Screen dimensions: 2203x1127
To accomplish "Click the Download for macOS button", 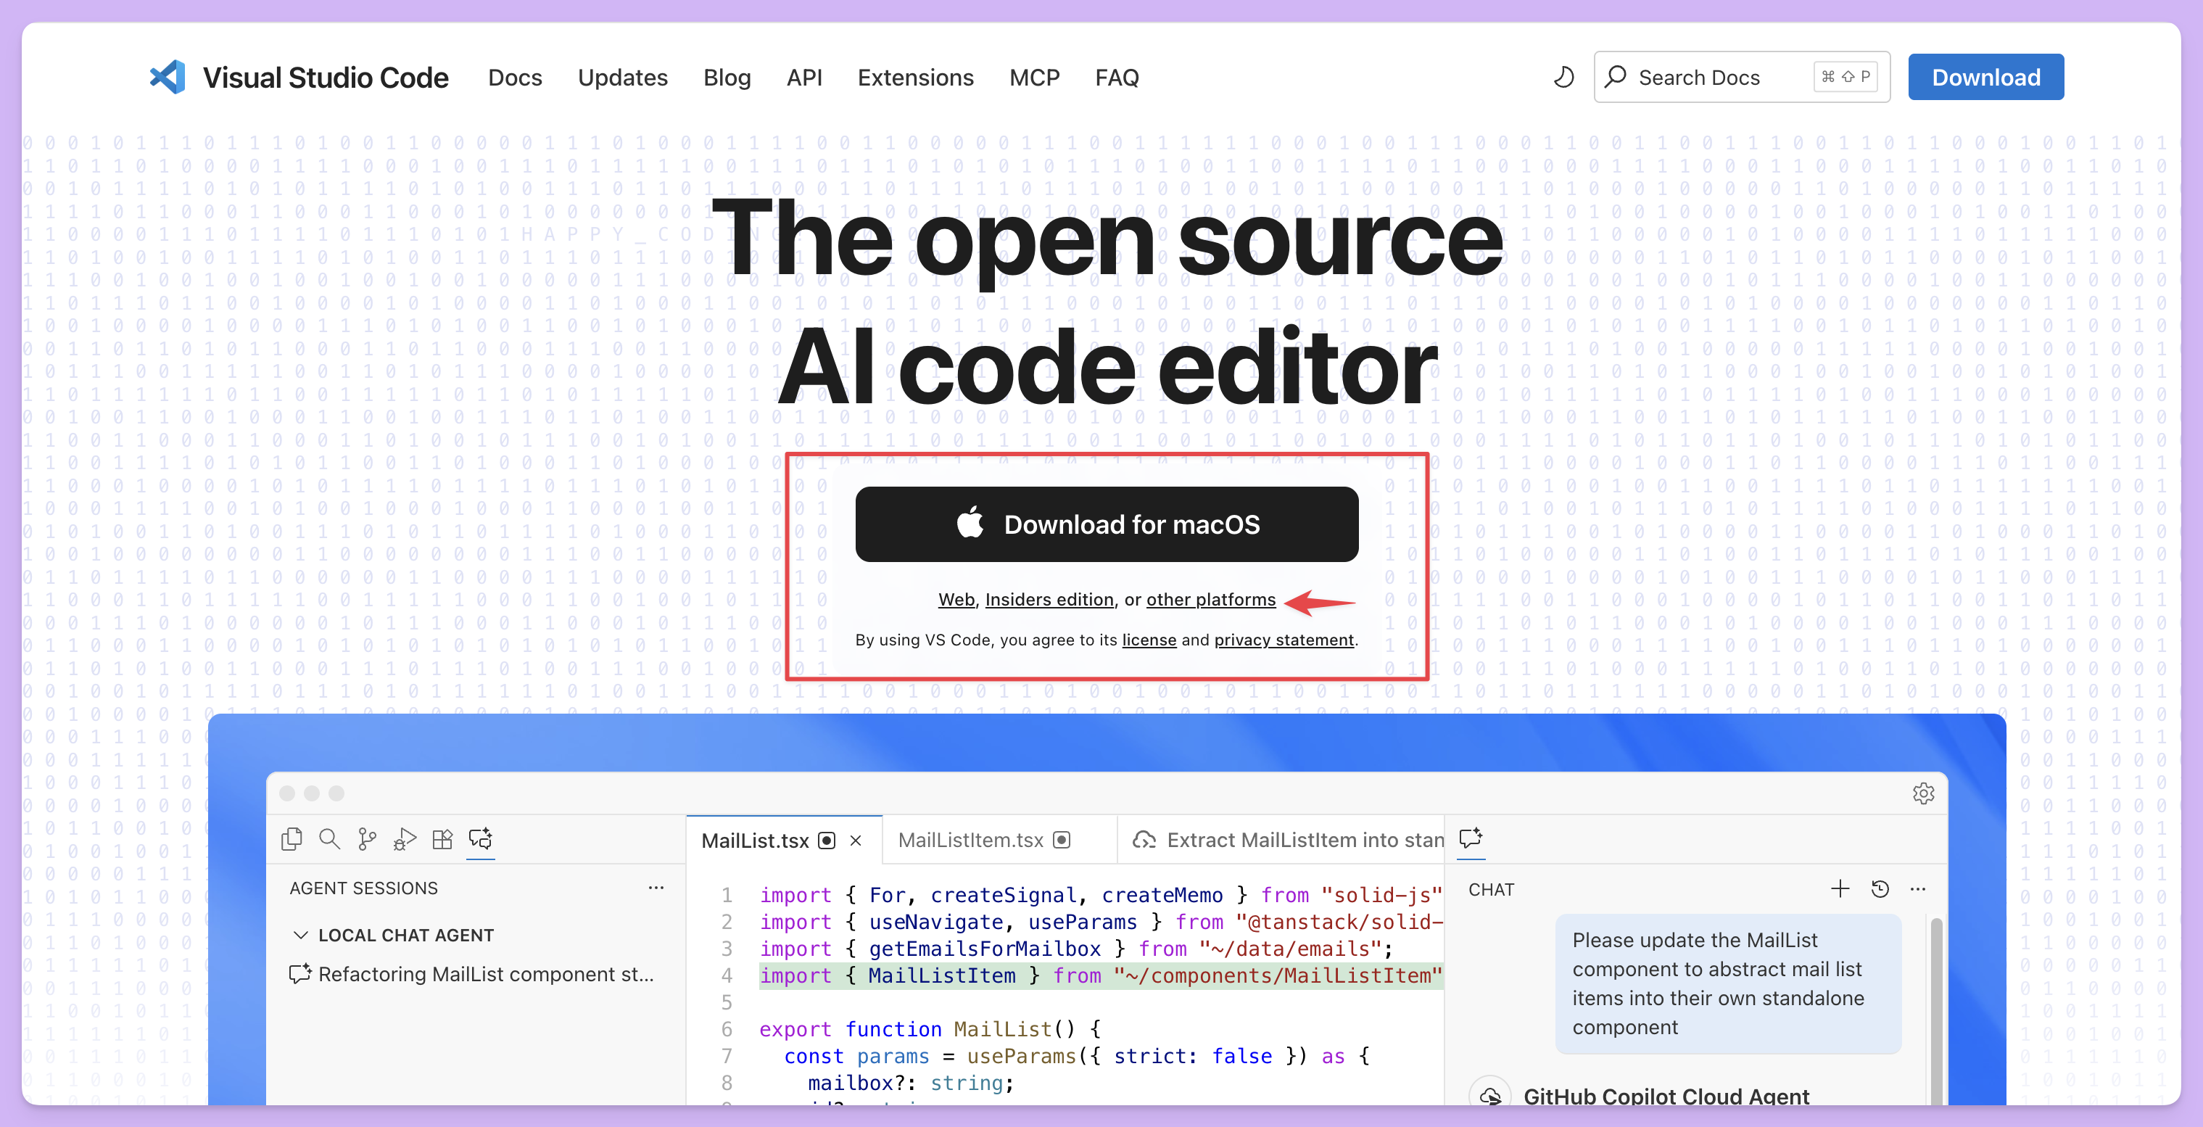I will pyautogui.click(x=1107, y=524).
